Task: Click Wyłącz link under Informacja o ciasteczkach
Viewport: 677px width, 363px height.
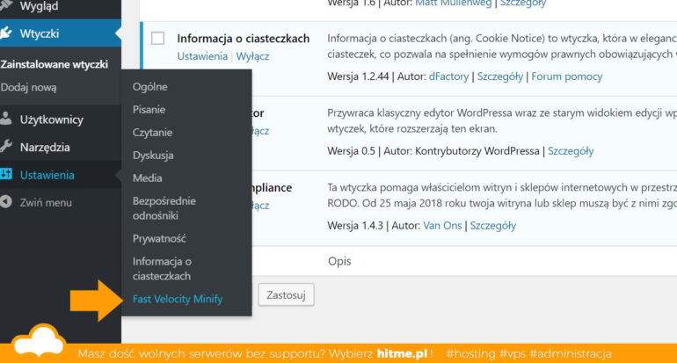Action: [252, 56]
